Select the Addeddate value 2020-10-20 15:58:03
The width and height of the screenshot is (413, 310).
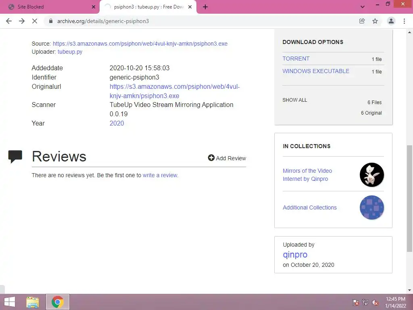tap(139, 68)
